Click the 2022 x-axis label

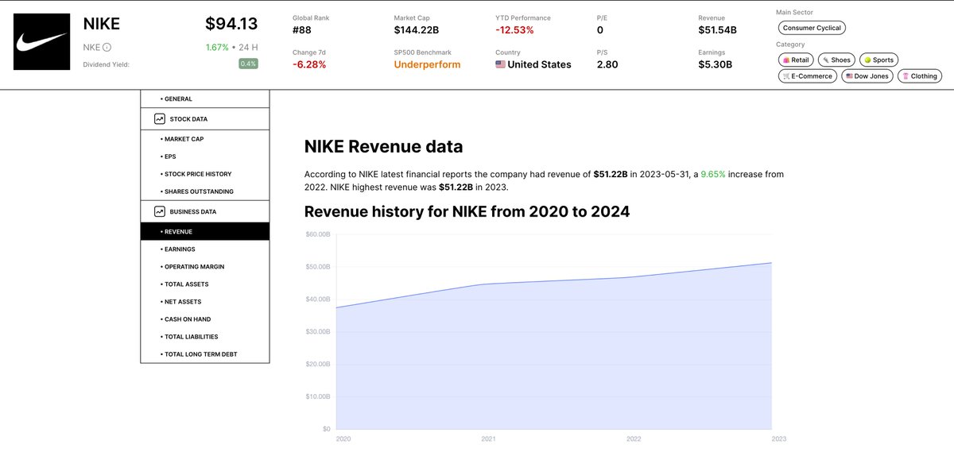(x=634, y=438)
